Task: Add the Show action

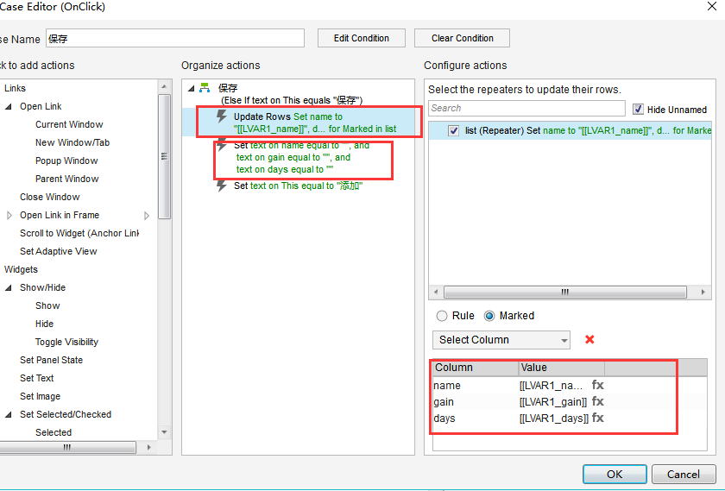Action: 47,305
